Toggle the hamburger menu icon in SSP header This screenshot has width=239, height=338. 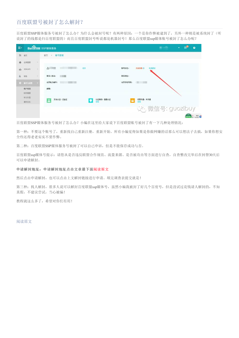20,48
